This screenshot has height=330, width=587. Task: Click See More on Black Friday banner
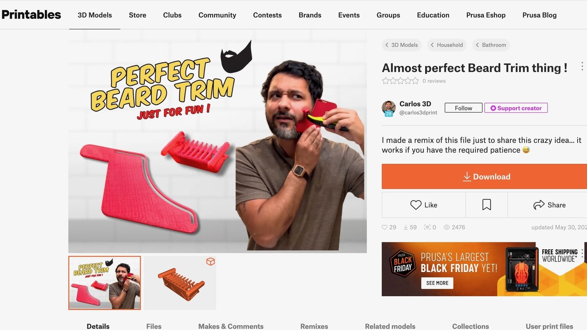437,283
